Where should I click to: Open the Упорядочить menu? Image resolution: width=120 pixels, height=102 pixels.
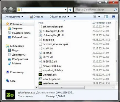[x=14, y=17]
